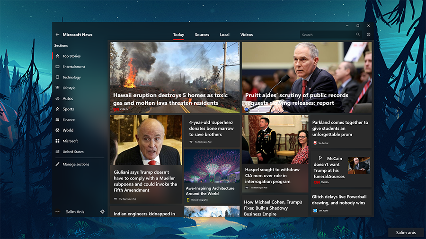Click CNN logo under McCain story
This screenshot has height=239, width=426.
(317, 182)
